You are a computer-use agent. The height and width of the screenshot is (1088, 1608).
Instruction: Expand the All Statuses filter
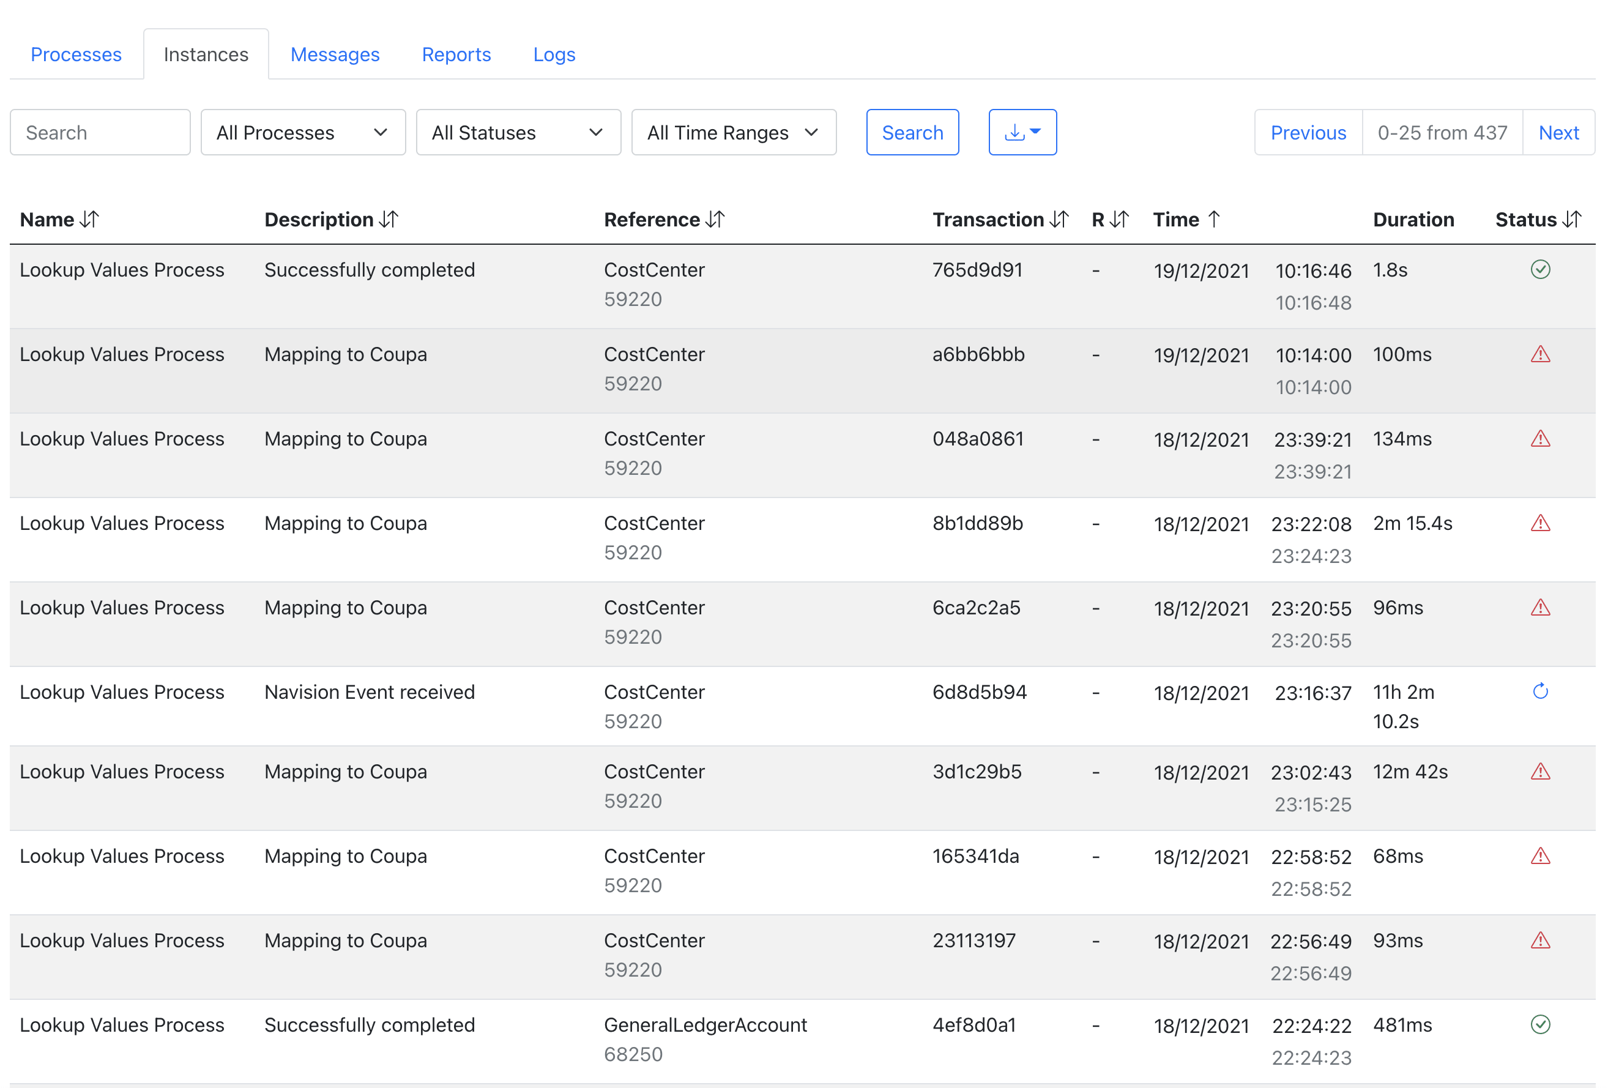click(518, 132)
